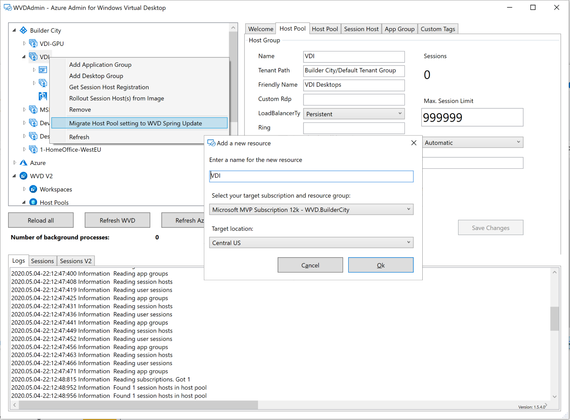Open the Target location dropdown
The width and height of the screenshot is (570, 420).
coord(311,243)
